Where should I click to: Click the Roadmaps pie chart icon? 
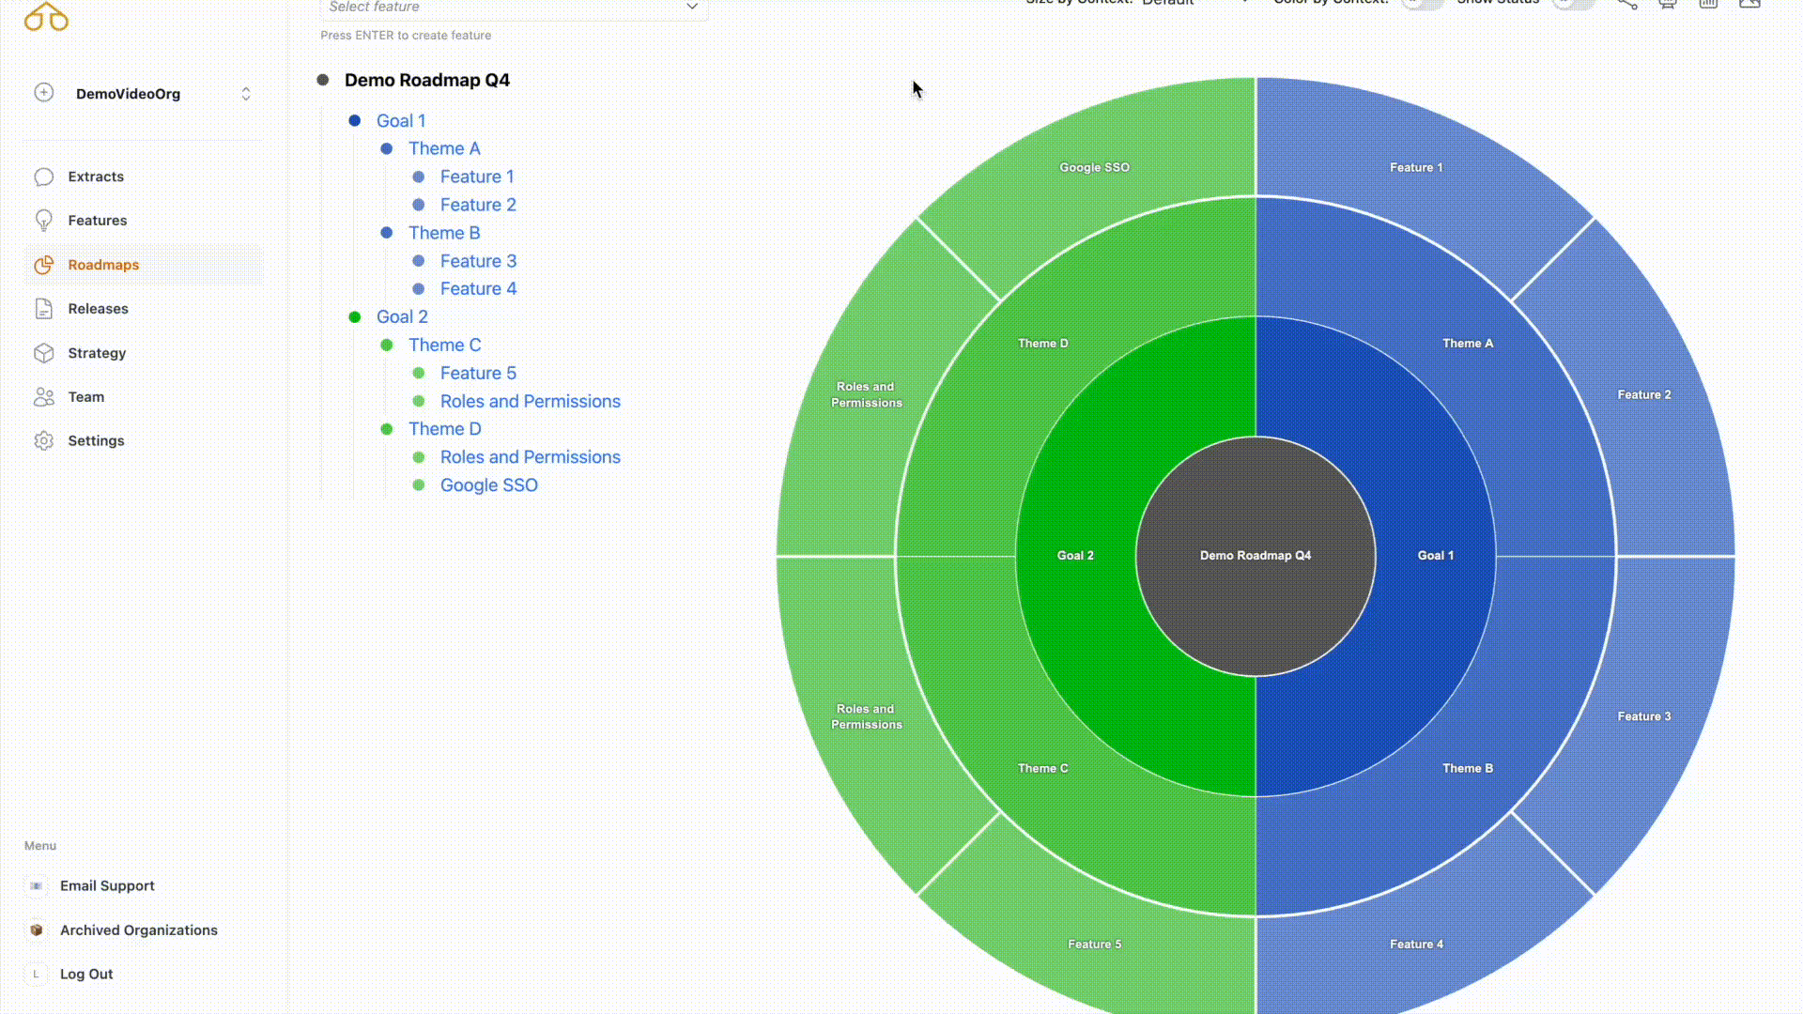[x=43, y=265]
